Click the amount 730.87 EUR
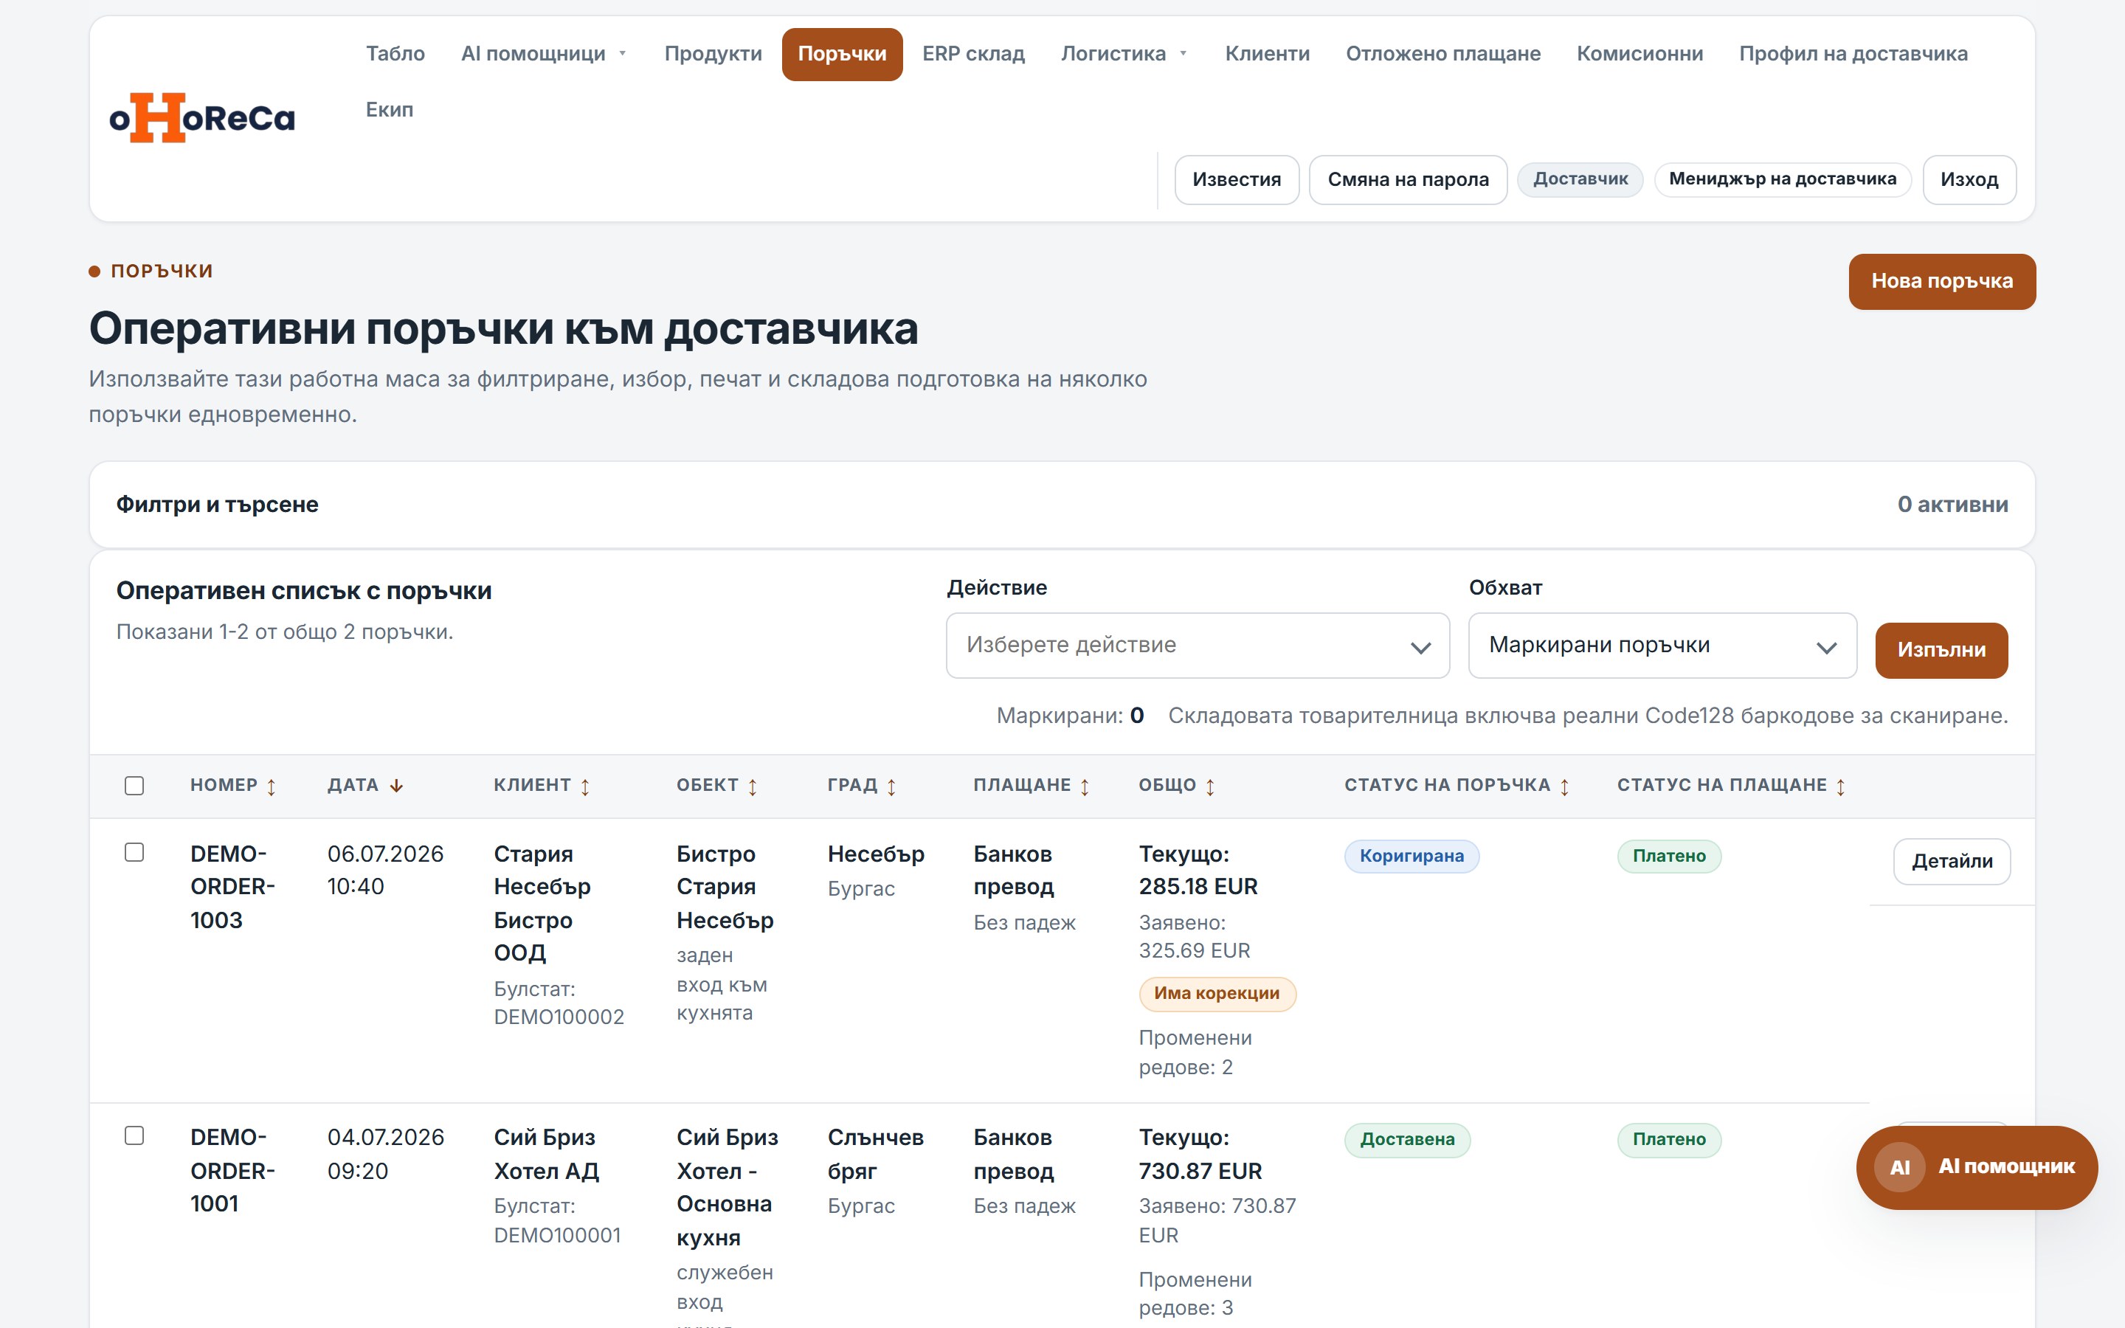The width and height of the screenshot is (2125, 1328). tap(1200, 1171)
